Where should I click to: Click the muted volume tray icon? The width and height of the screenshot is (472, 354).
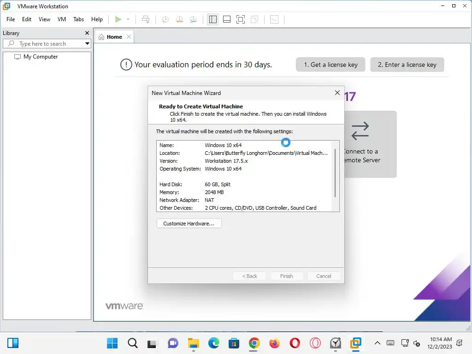coord(417,343)
